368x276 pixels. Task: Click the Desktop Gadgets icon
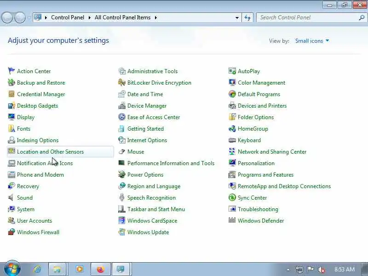tap(11, 105)
